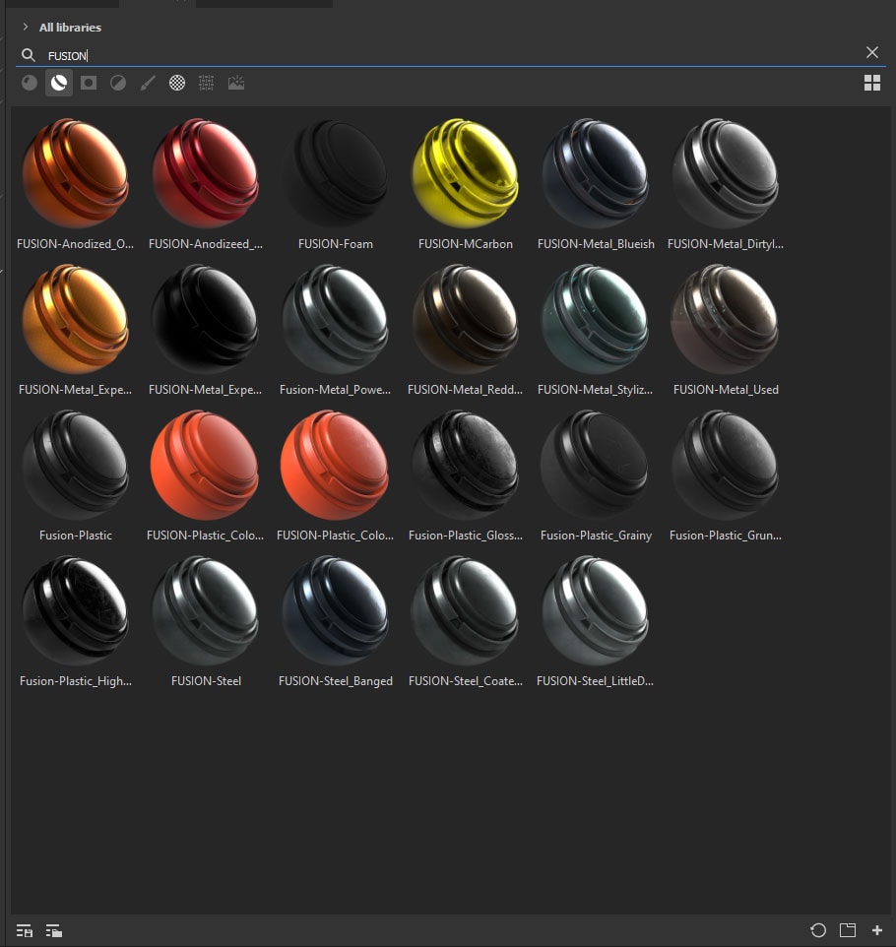Screen dimensions: 896x947
Task: Select FUSION-Steel_LittleD... material
Action: [x=596, y=621]
